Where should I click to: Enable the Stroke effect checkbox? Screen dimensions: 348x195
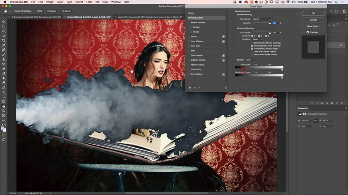click(x=189, y=37)
